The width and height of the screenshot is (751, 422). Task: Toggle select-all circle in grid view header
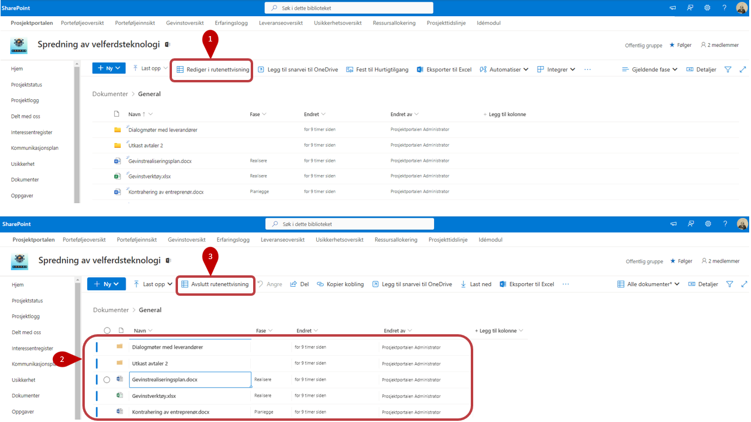point(107,331)
